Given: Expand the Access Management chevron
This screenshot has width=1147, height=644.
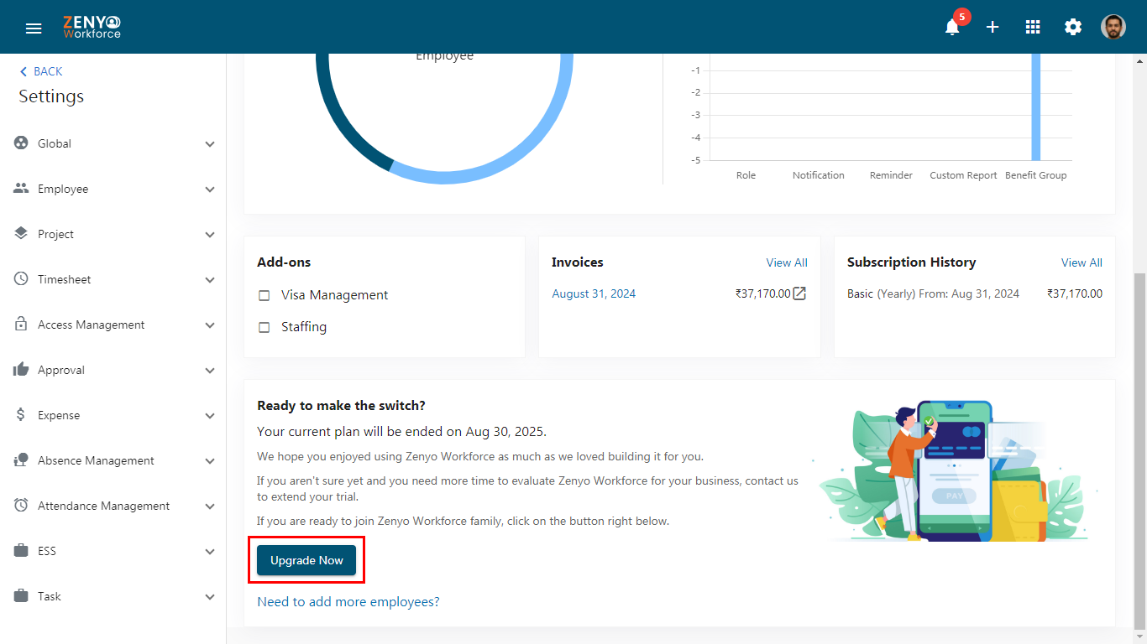Looking at the screenshot, I should pyautogui.click(x=210, y=325).
